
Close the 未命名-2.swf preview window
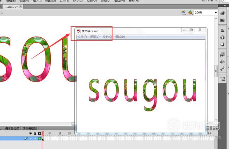point(200,30)
